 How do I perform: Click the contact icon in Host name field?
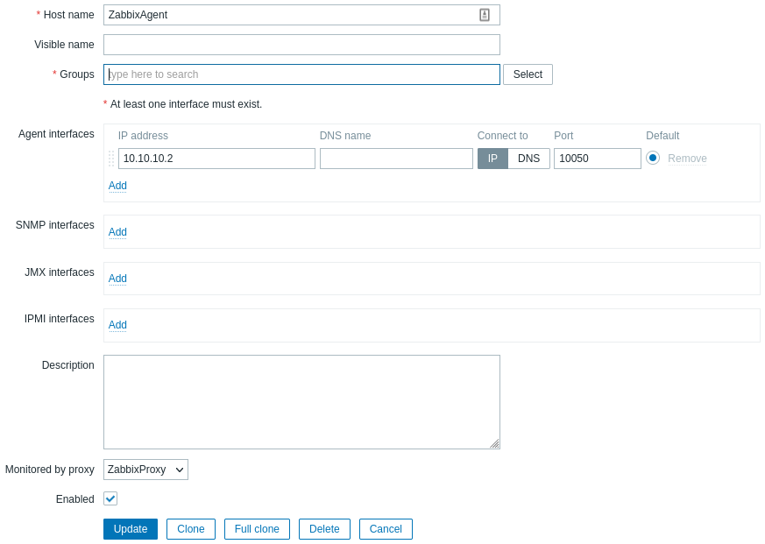(485, 15)
